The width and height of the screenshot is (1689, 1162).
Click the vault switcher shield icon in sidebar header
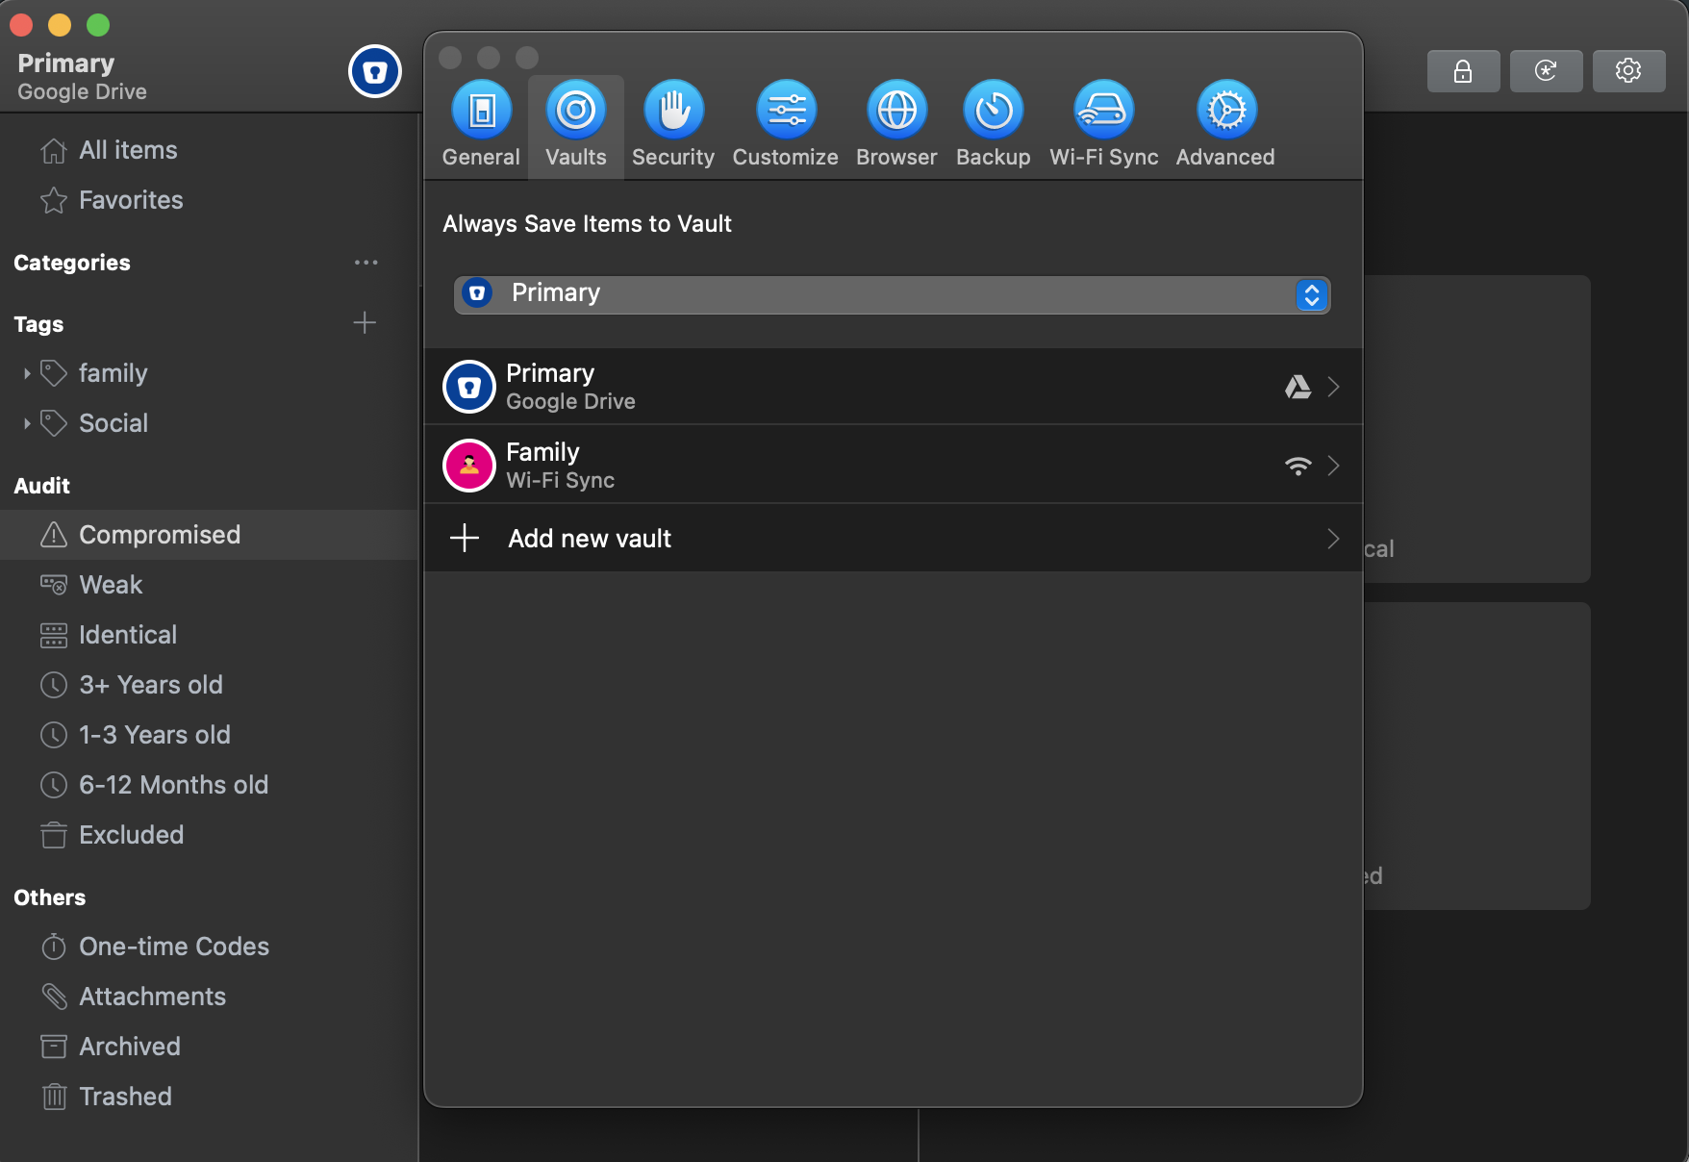(375, 71)
